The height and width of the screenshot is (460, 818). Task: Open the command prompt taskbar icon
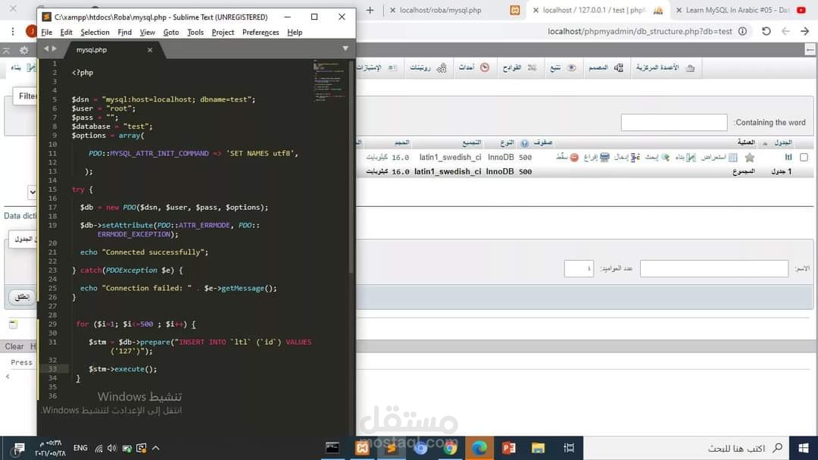tap(333, 448)
